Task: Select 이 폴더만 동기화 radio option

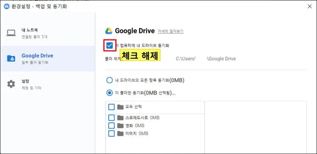Action: tap(109, 93)
